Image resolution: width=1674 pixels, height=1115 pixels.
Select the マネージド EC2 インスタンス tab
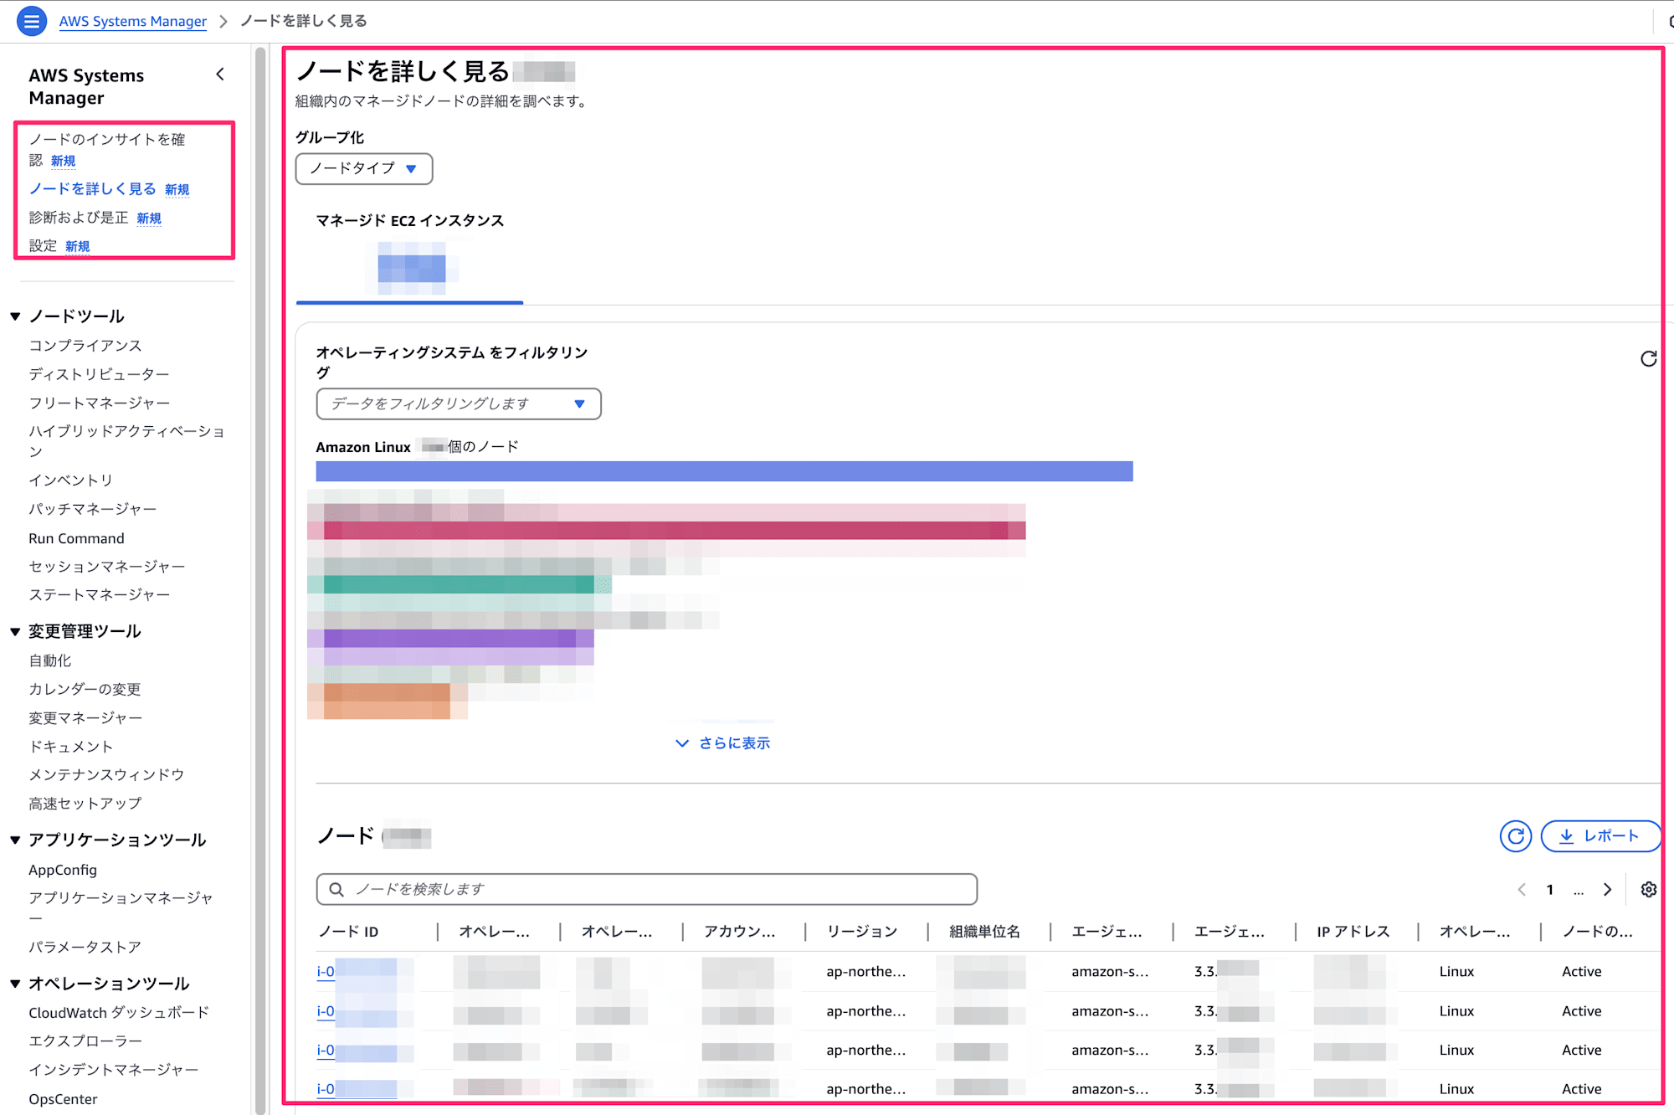tap(409, 256)
